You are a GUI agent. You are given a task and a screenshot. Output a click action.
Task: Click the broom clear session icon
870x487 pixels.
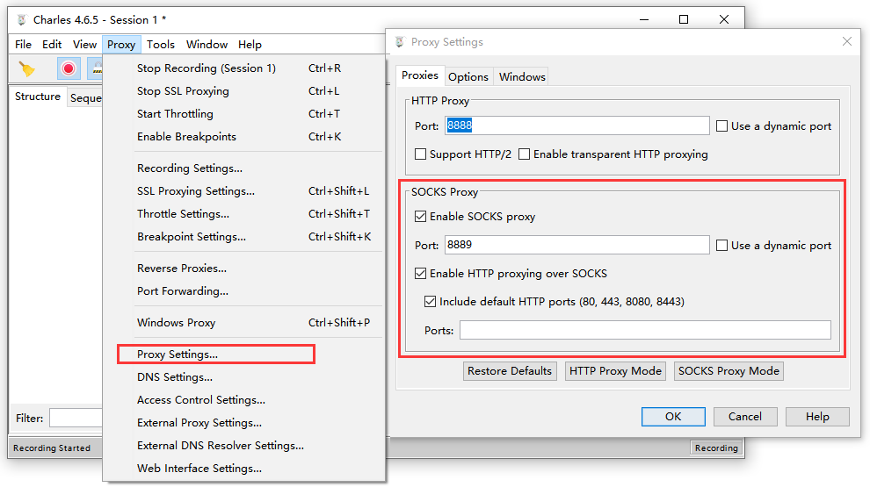pos(26,68)
